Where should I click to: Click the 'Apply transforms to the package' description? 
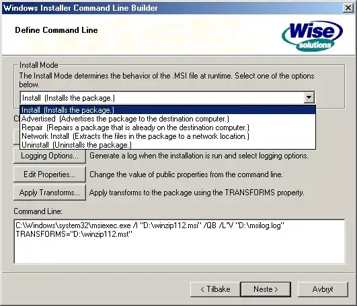click(x=197, y=193)
